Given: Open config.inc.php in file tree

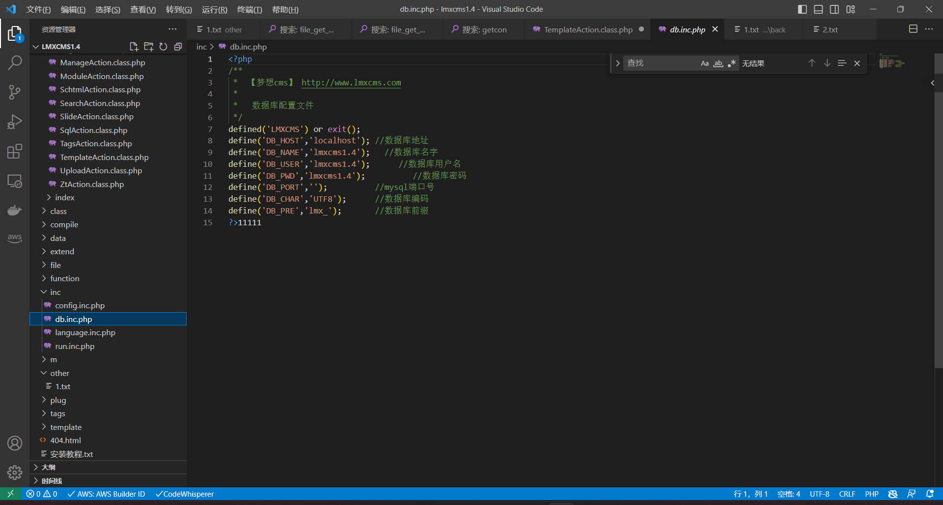Looking at the screenshot, I should pyautogui.click(x=108, y=305).
